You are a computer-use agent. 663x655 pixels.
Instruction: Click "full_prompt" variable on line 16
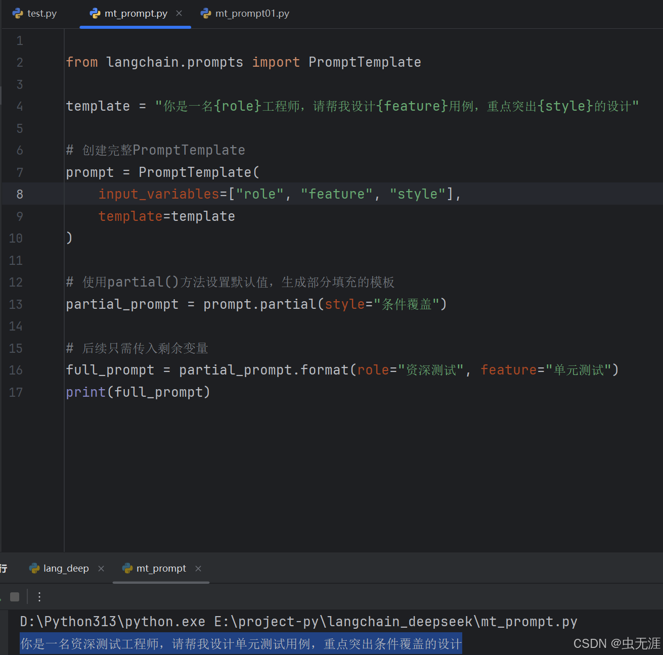110,370
